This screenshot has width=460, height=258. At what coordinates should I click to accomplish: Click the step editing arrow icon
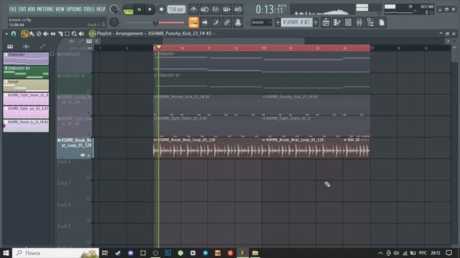point(204,22)
